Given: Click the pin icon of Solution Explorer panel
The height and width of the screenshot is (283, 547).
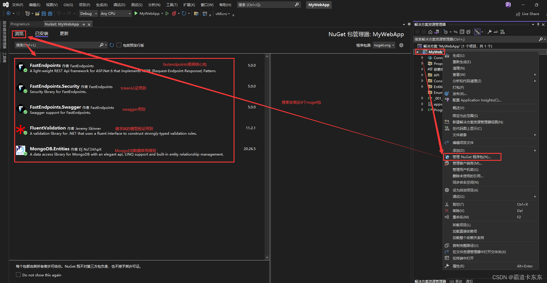Looking at the screenshot, I should pos(538,24).
